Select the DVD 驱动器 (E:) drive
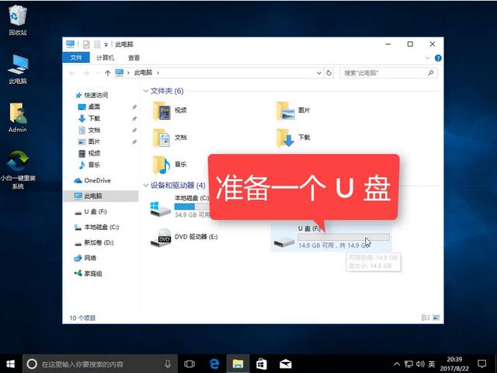 point(185,237)
